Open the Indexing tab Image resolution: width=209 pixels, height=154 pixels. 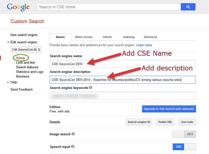pos(129,37)
